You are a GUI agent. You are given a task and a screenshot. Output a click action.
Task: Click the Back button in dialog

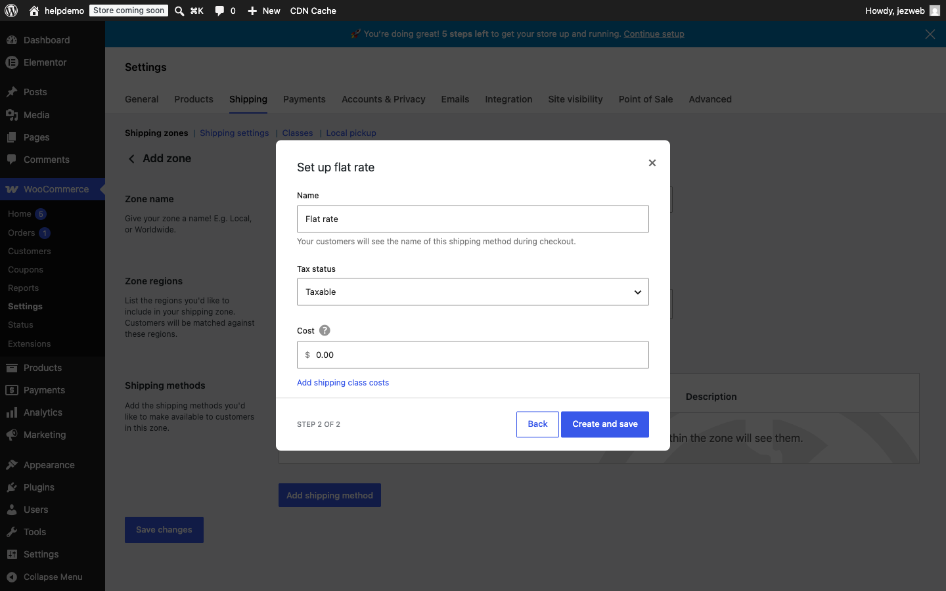pos(537,424)
